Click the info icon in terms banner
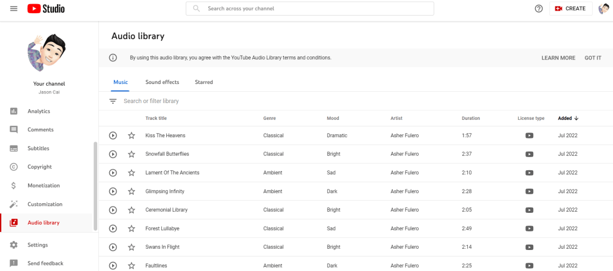The height and width of the screenshot is (271, 613). [113, 58]
